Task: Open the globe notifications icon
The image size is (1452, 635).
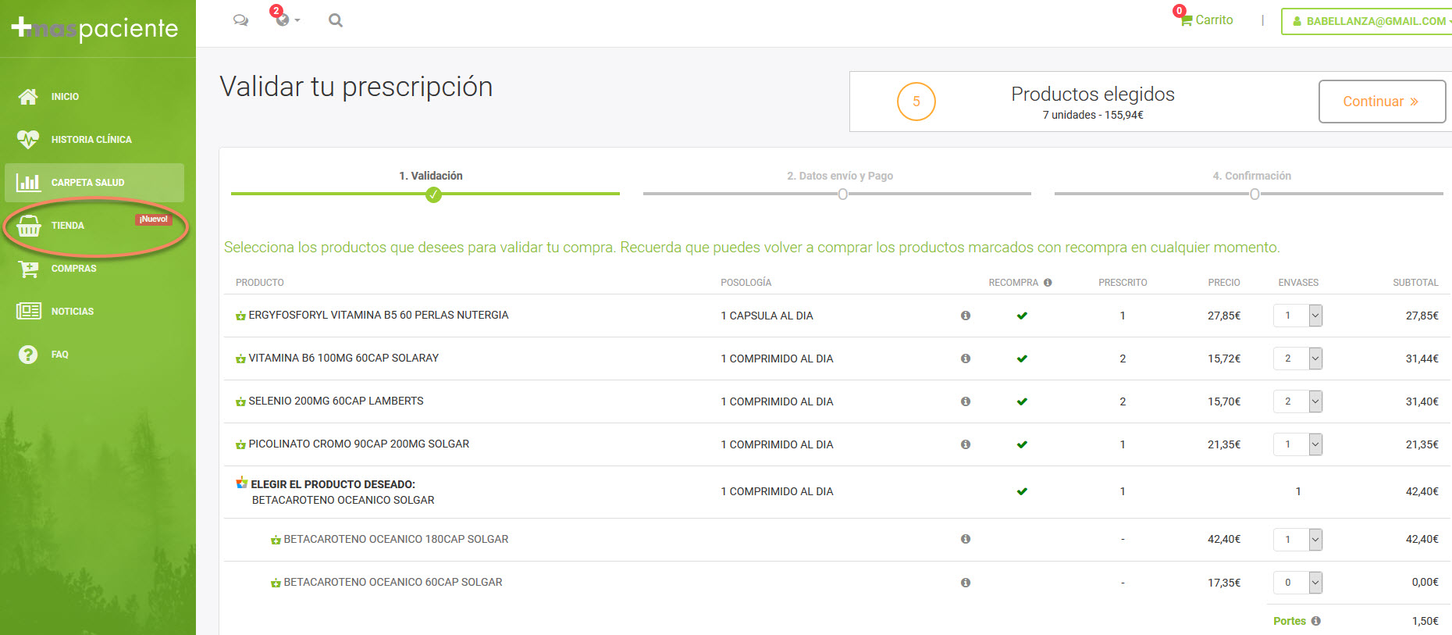Action: pyautogui.click(x=283, y=20)
